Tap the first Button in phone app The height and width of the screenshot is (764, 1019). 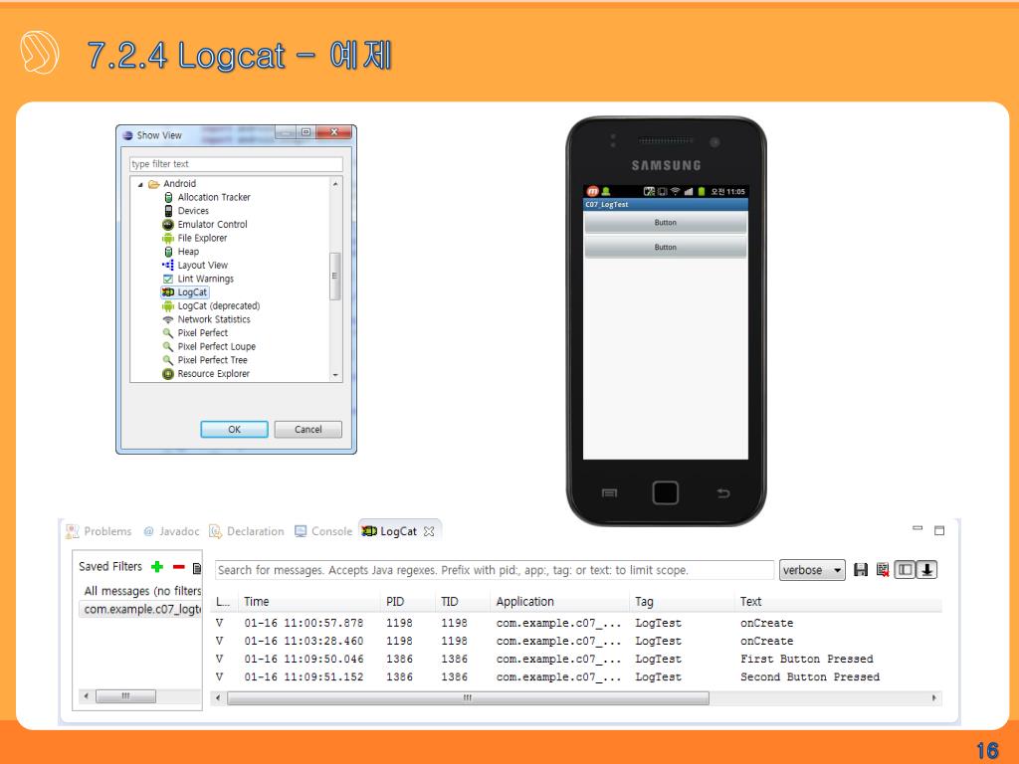[666, 223]
